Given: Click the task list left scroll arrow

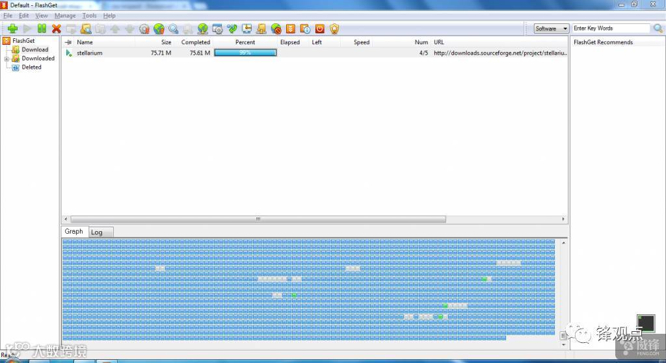Looking at the screenshot, I should tap(66, 219).
